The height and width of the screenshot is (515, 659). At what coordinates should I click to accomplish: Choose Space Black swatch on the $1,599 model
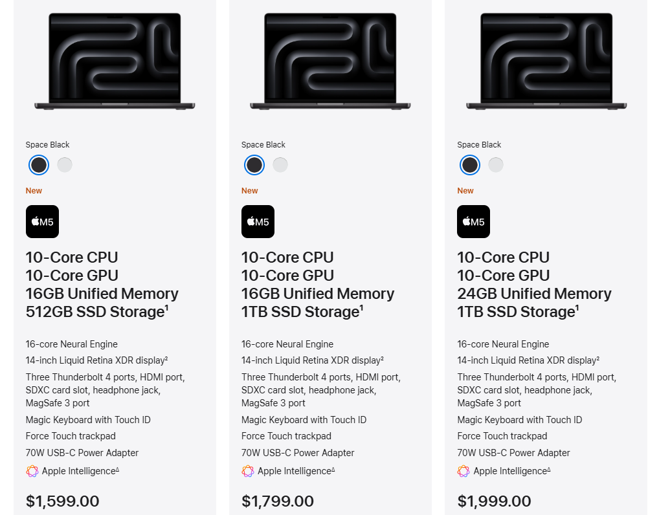point(39,165)
